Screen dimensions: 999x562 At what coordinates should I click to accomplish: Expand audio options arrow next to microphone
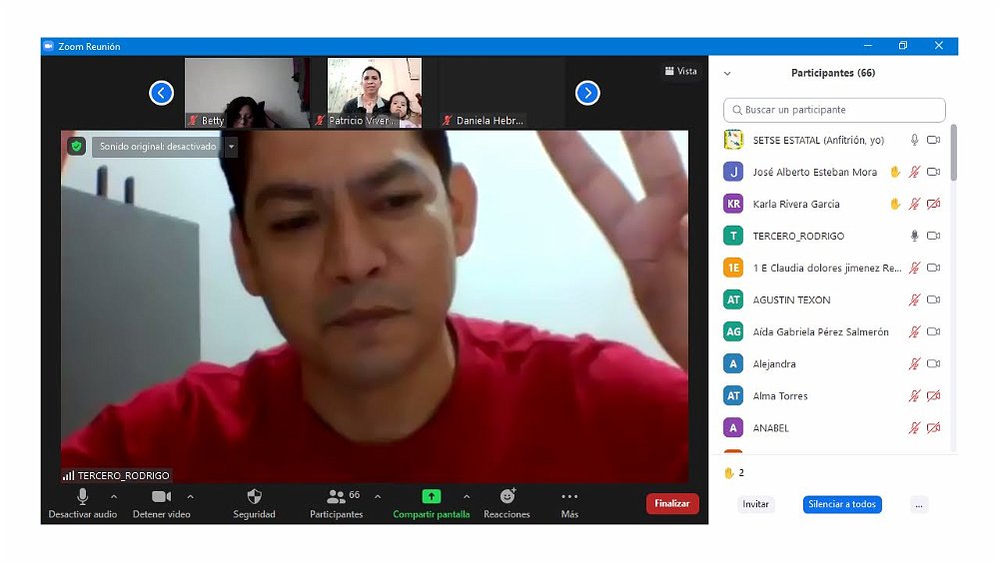point(113,496)
